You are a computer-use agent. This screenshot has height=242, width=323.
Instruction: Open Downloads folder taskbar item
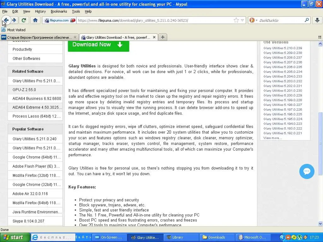[217, 238]
